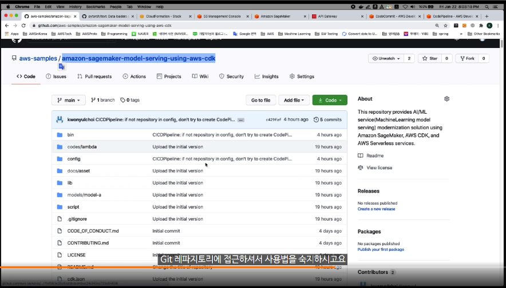Image resolution: width=506 pixels, height=288 pixels.
Task: Fork the repository
Action: pyautogui.click(x=467, y=58)
